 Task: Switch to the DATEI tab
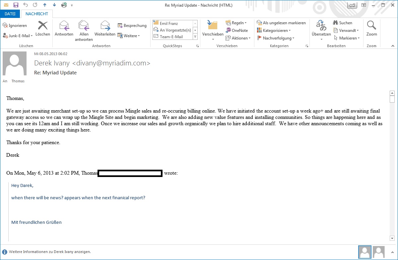tap(10, 14)
